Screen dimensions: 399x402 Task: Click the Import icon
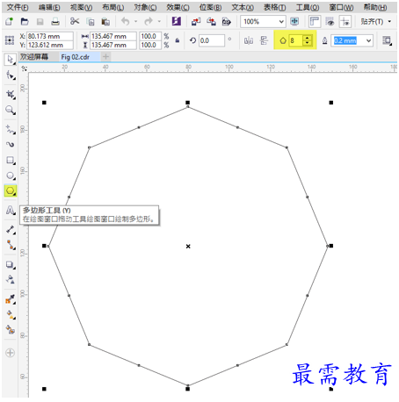196,21
